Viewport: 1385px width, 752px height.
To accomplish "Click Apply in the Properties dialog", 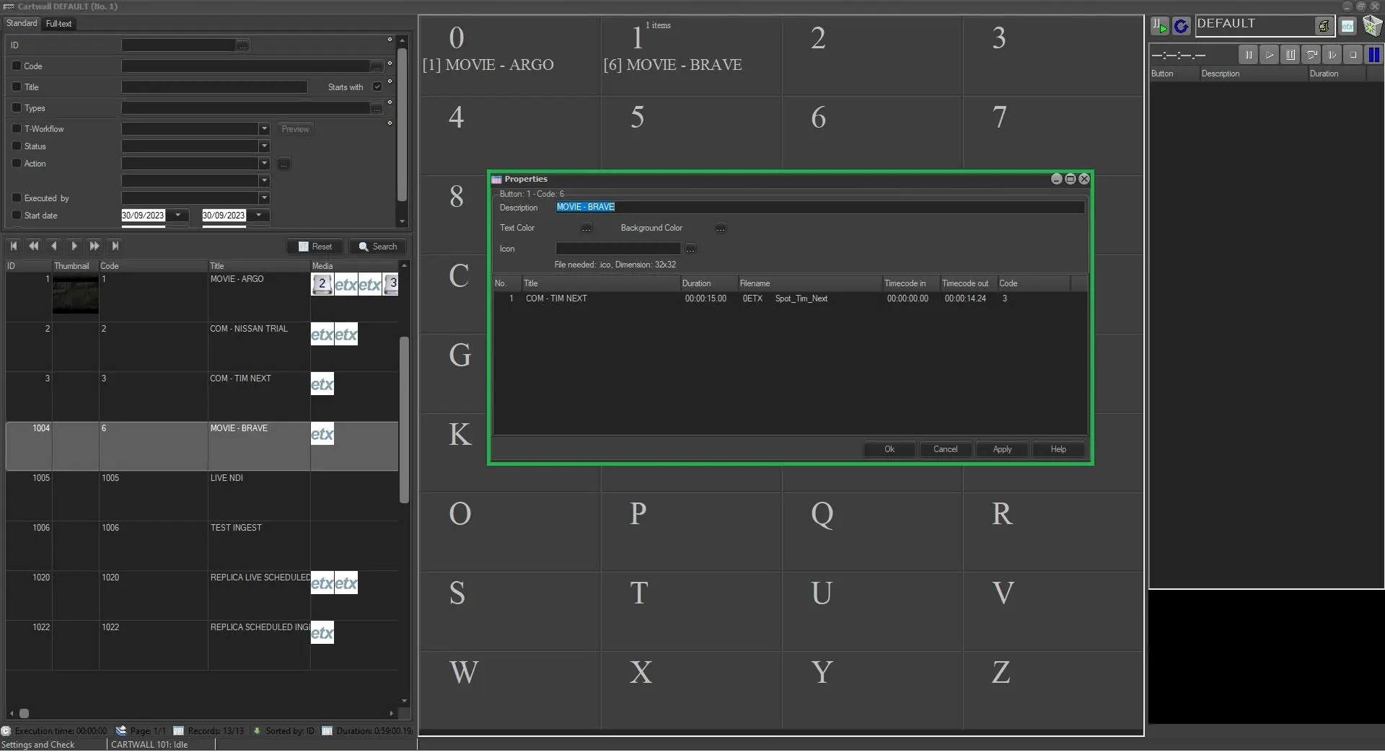I will coord(1002,450).
